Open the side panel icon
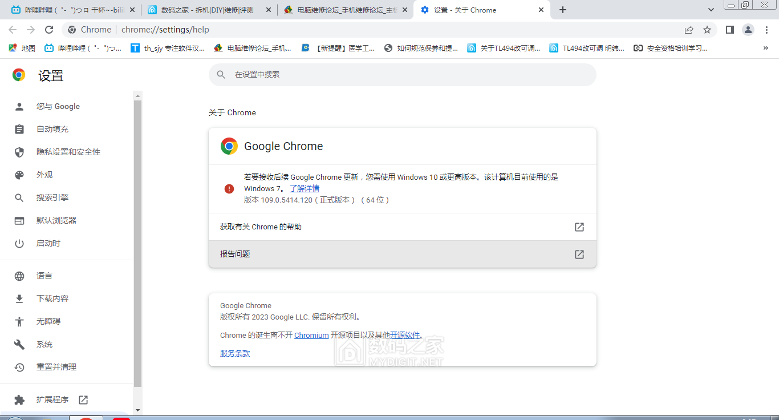Screen dimensions: 779x420 [x=729, y=30]
